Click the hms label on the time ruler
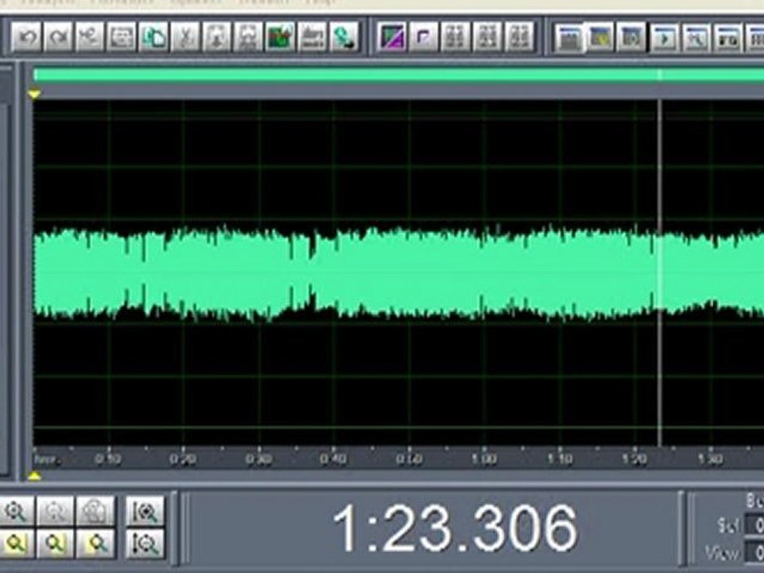764x573 pixels. click(x=46, y=459)
